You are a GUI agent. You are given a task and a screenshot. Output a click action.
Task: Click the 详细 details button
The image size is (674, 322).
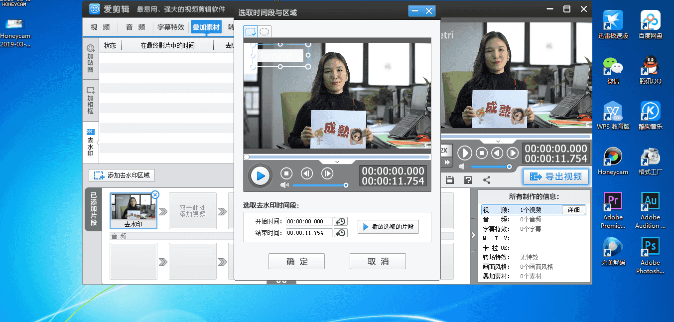[573, 210]
